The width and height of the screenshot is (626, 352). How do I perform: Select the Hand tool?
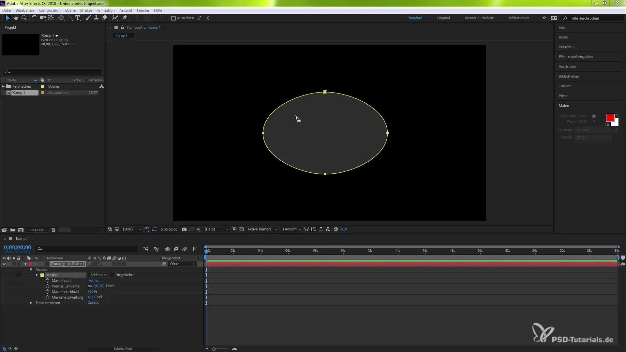coord(16,18)
